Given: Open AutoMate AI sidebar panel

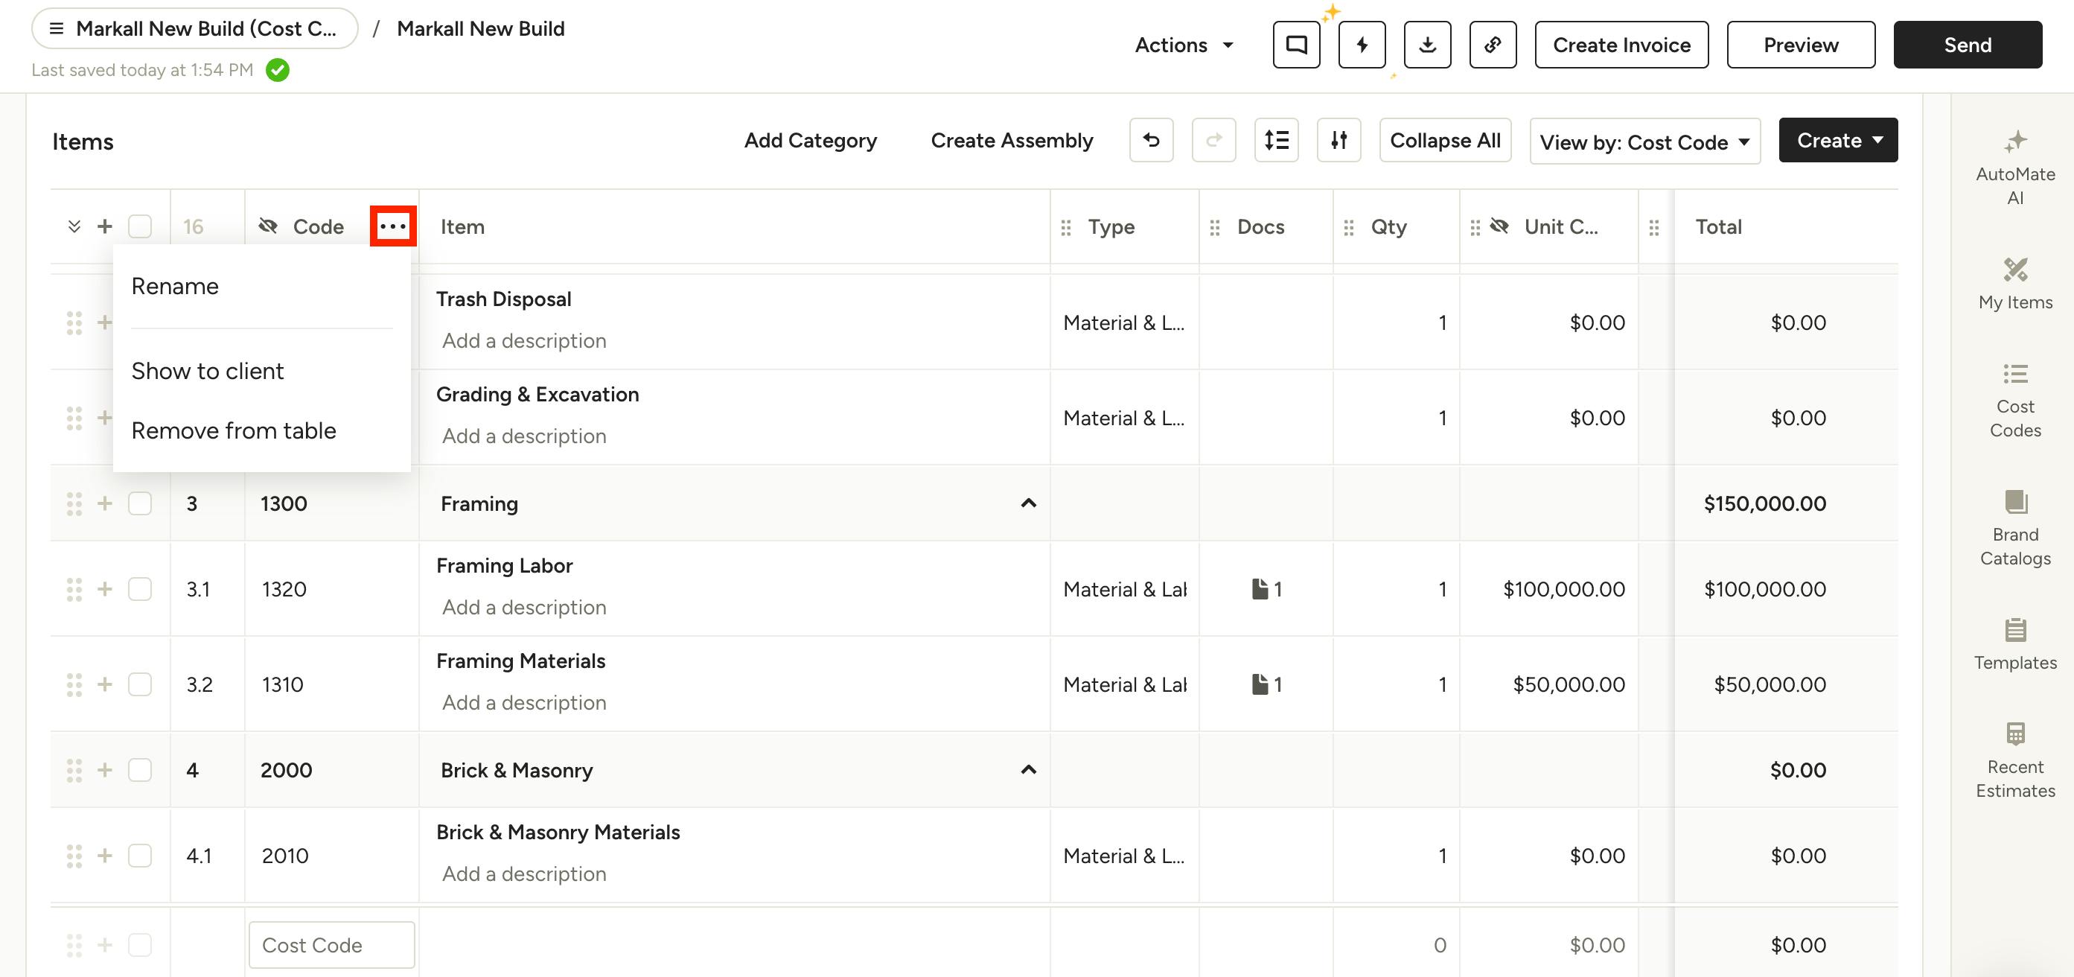Looking at the screenshot, I should (x=2014, y=168).
